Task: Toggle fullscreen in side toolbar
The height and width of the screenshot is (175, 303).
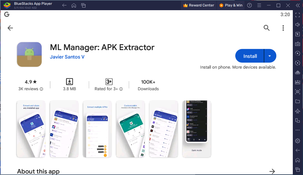Action: tap(298, 15)
